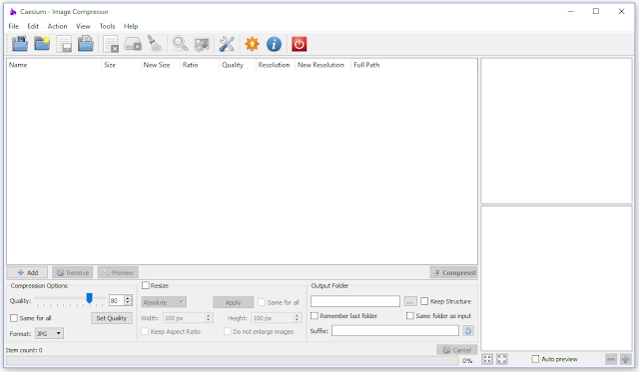Open the Absolute resize mode dropdown
Viewport: 639px width, 372px height.
pyautogui.click(x=164, y=302)
